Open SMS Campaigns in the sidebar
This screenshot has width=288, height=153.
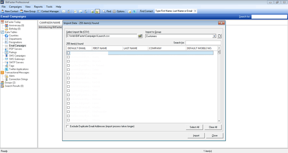point(17,56)
